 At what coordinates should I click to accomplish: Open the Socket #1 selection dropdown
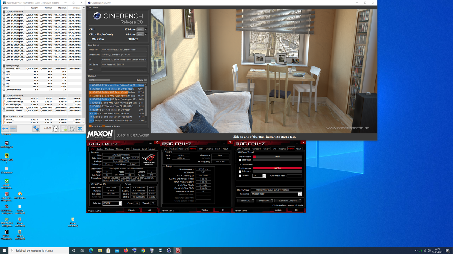click(x=119, y=203)
